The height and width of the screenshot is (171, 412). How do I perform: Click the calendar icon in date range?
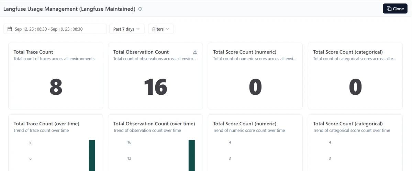click(x=10, y=29)
